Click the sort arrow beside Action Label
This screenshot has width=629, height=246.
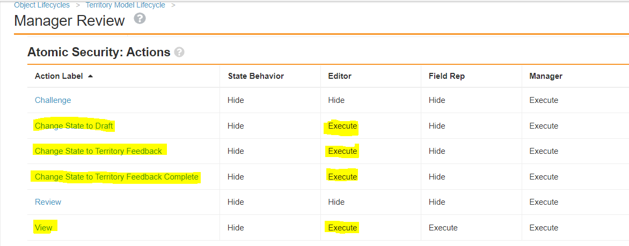90,76
